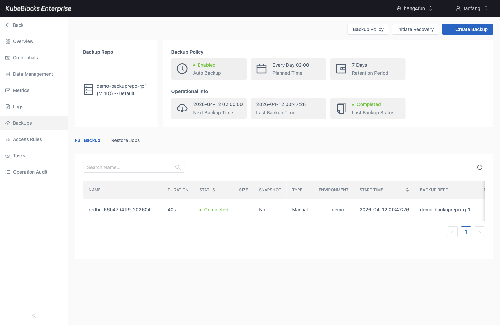Screen dimensions: 500x325
Task: Click the Next Backup Time cloud icon
Action: [x=182, y=108]
